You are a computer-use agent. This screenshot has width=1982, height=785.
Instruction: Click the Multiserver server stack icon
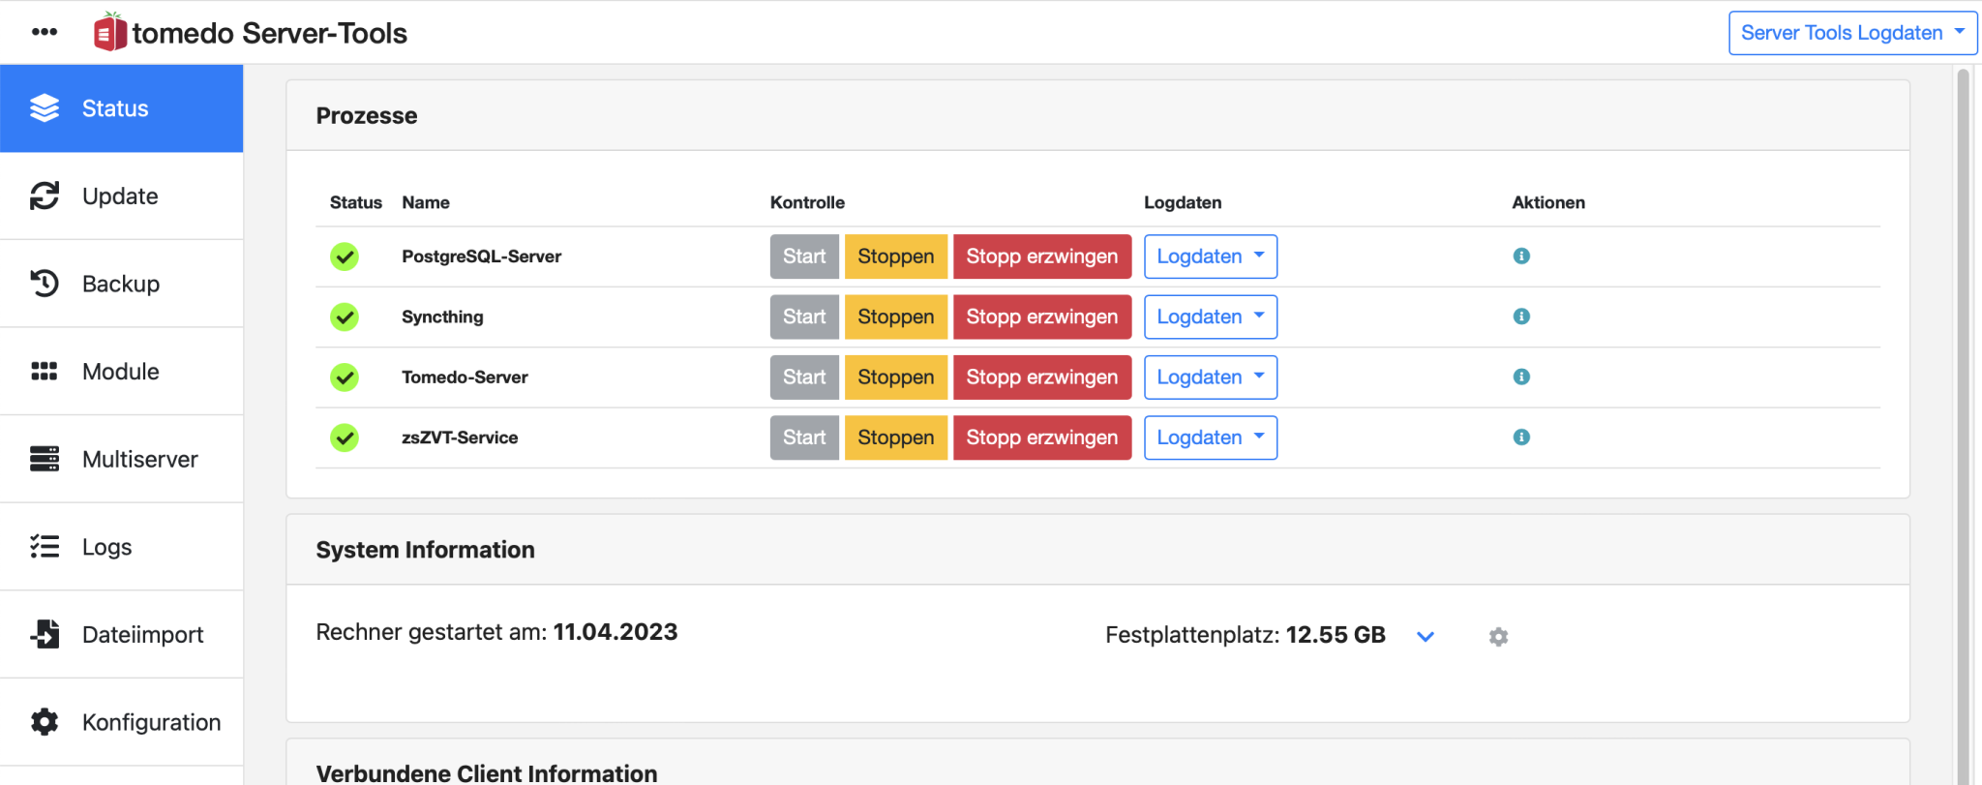[x=45, y=459]
